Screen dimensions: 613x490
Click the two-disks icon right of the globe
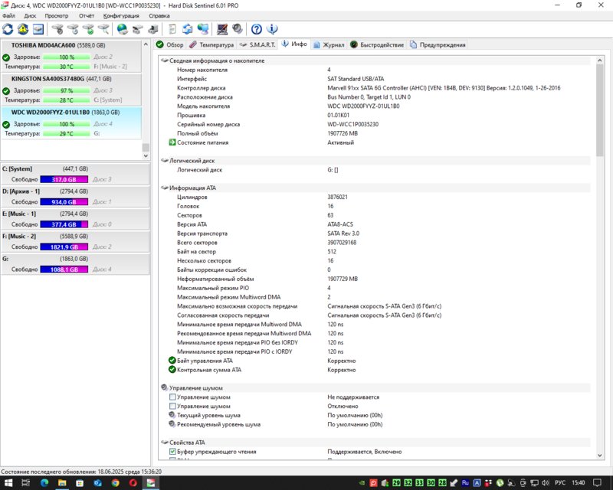[138, 29]
